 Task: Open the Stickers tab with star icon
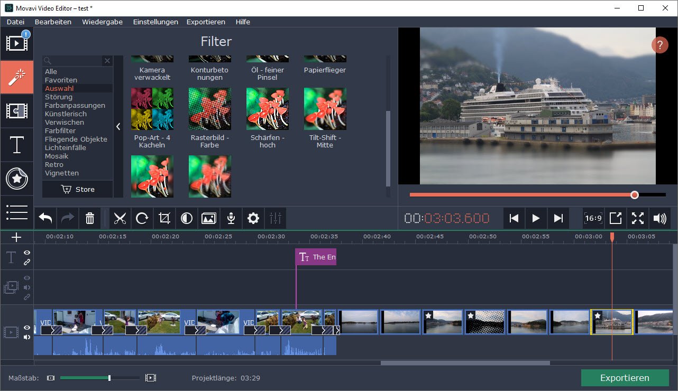point(17,179)
